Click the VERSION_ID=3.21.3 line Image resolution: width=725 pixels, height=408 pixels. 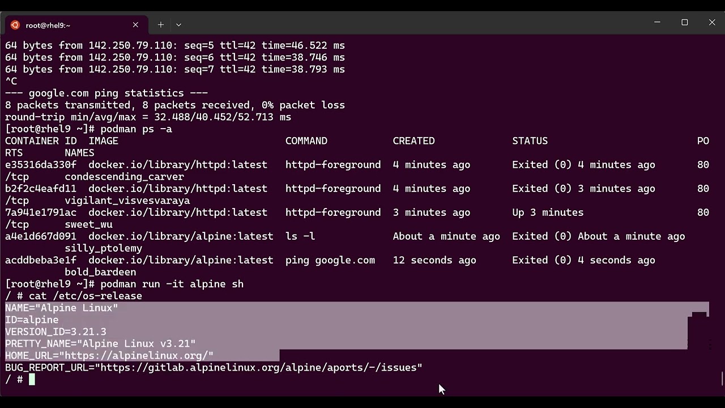(x=56, y=331)
